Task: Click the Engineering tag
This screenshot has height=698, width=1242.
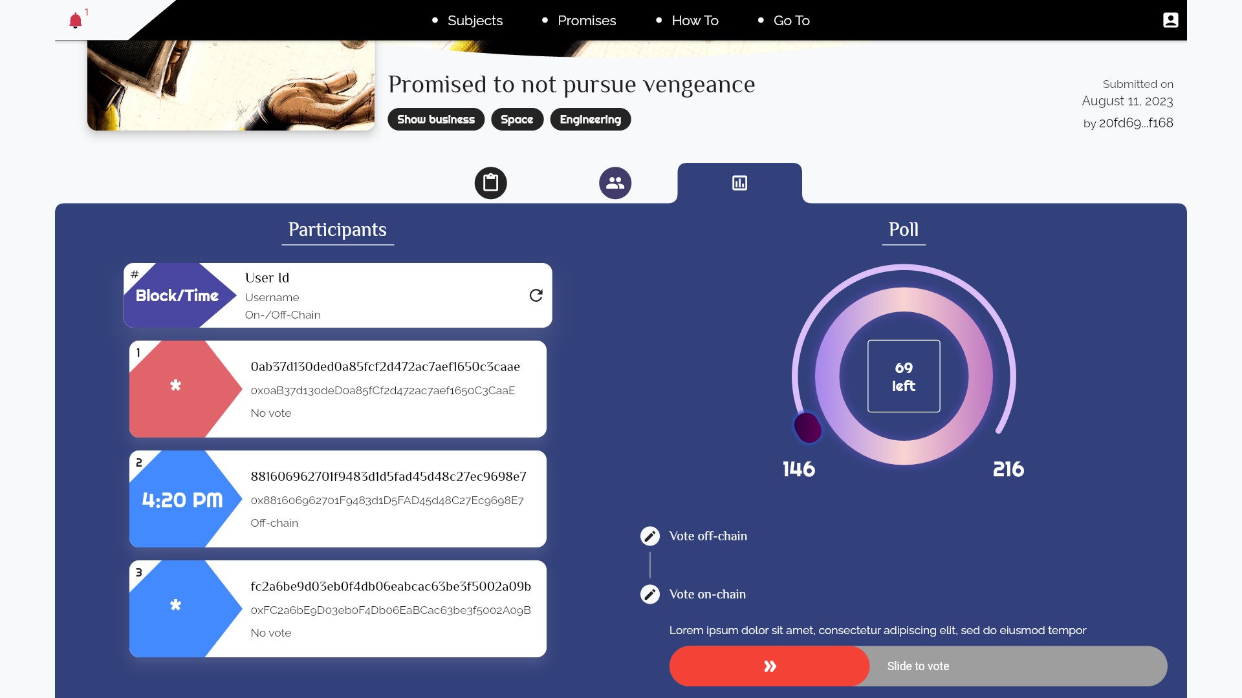Action: (590, 120)
